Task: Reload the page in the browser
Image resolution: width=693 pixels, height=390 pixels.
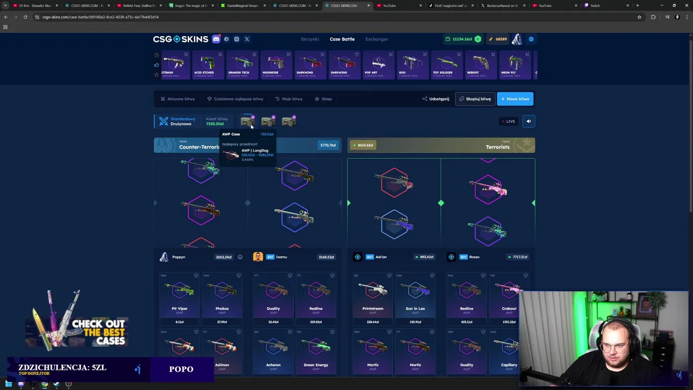Action: tap(25, 17)
